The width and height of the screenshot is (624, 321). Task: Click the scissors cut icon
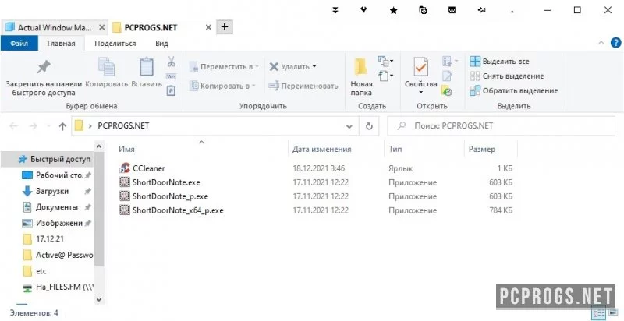[x=171, y=62]
